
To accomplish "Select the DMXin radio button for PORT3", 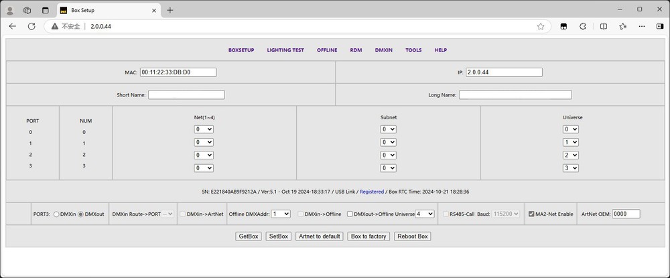I will point(56,214).
